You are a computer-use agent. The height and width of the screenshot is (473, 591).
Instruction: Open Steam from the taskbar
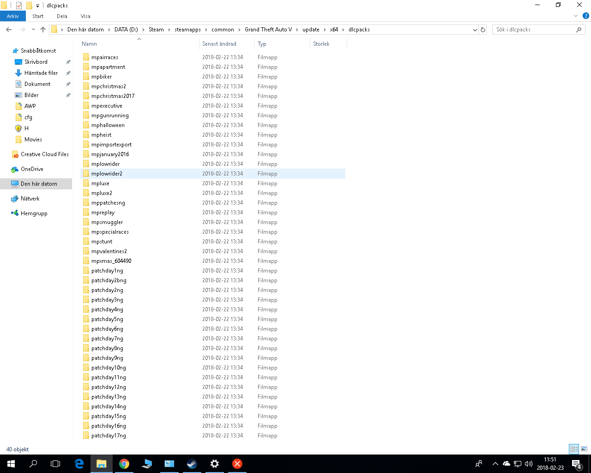click(x=192, y=464)
